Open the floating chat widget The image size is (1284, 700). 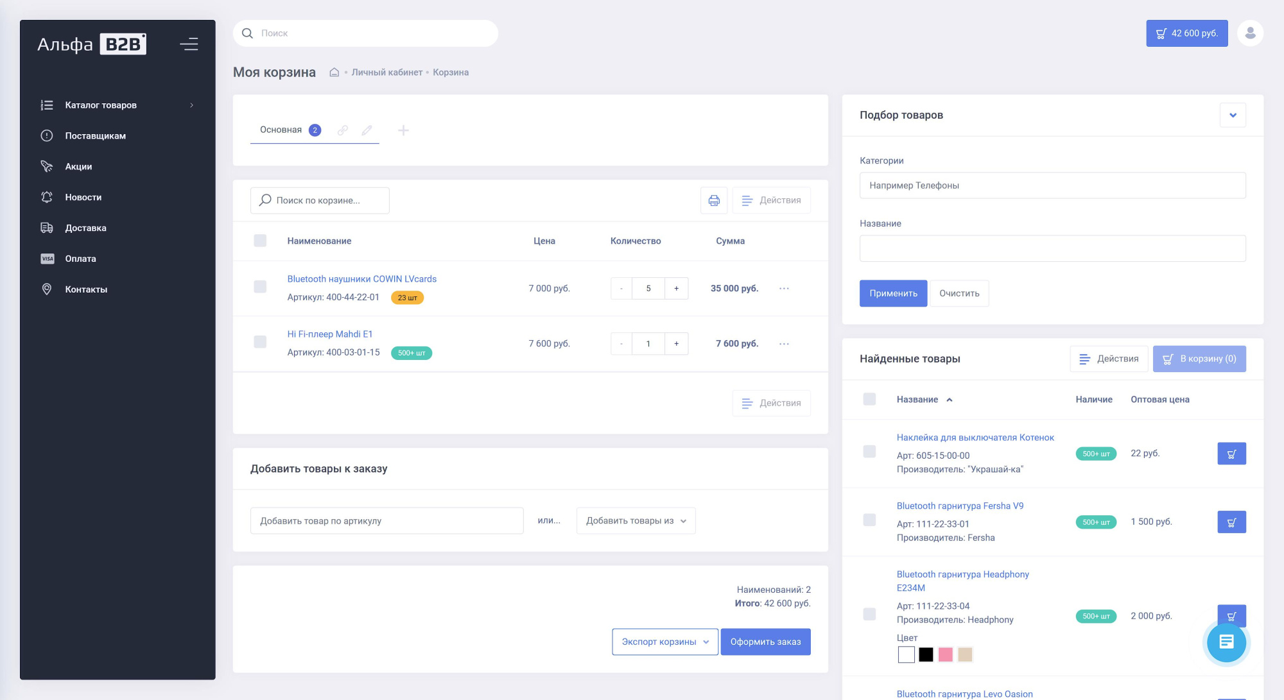[x=1226, y=642]
